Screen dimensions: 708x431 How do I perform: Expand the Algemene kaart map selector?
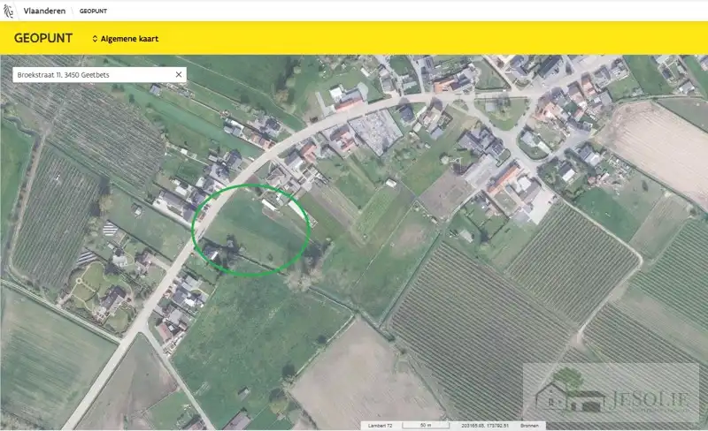click(125, 39)
